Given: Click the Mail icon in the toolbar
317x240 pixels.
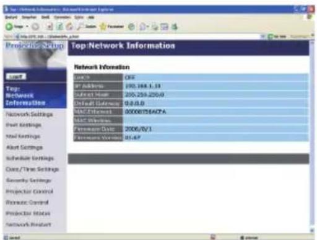Looking at the screenshot, I should coord(142,27).
